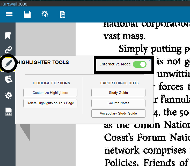This screenshot has height=166, width=190.
Task: Click Delete Highlights on This Page
Action: (x=50, y=103)
